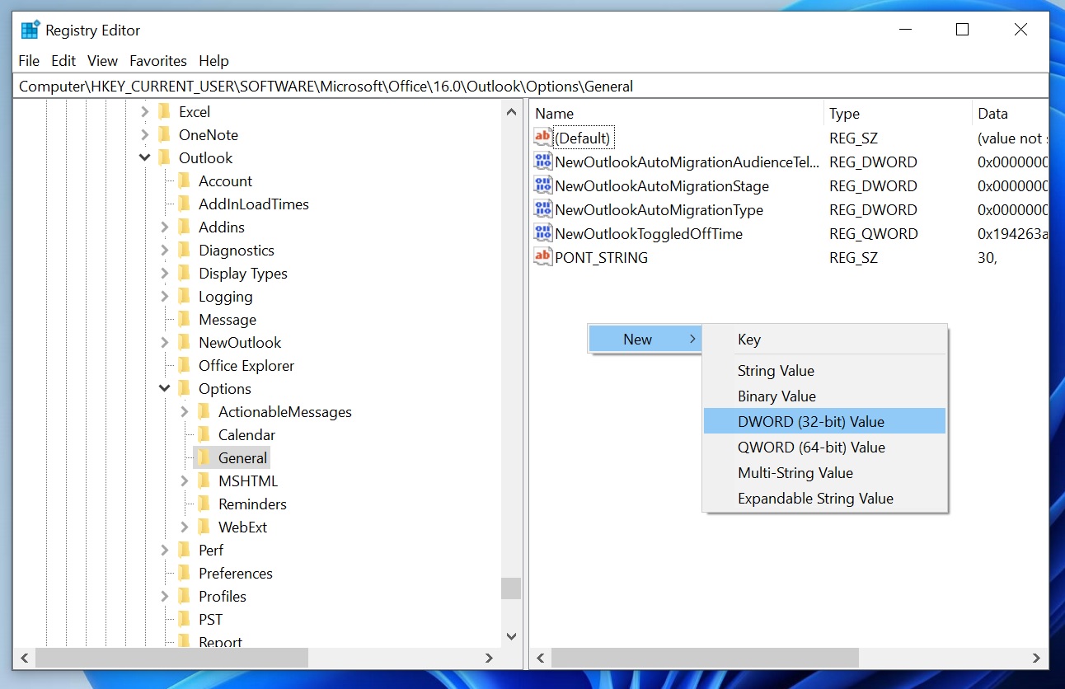Click the NewOutlook folder icon
This screenshot has width=1065, height=689.
pos(184,343)
